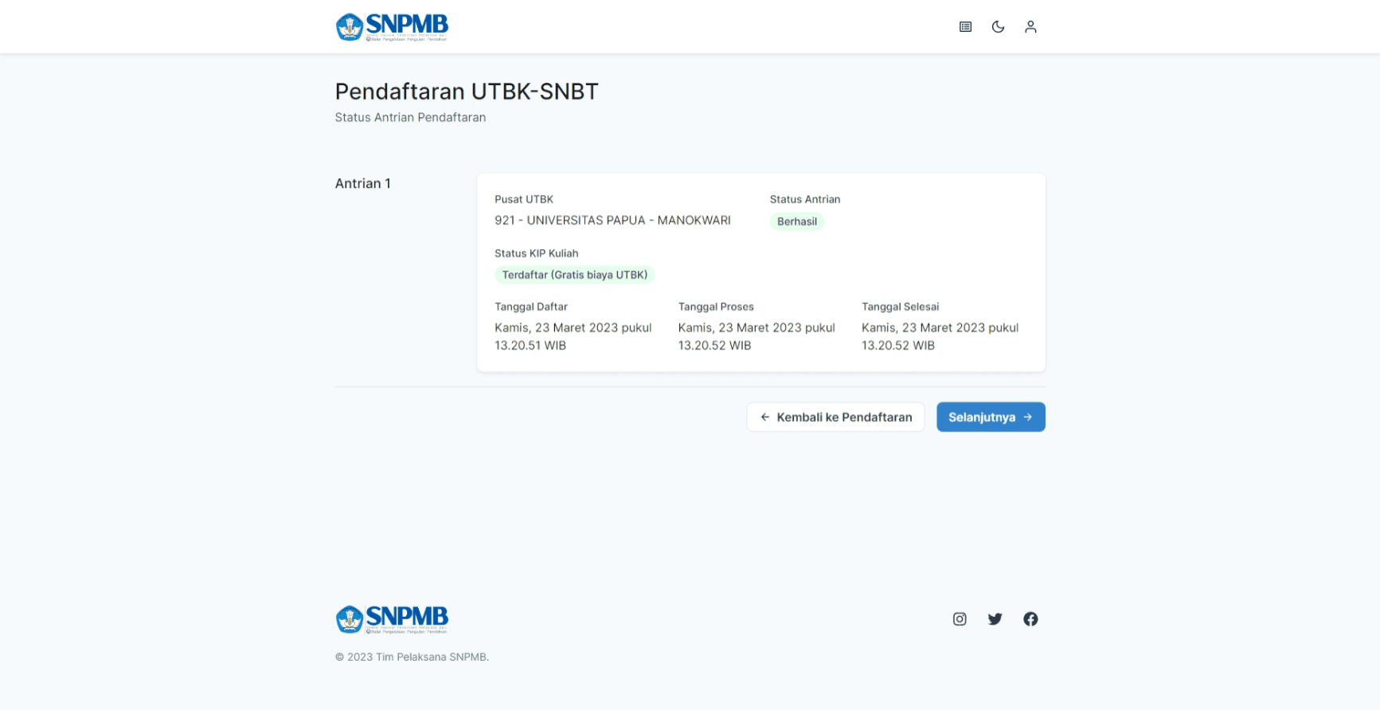Click the Status Antrian Pendaftaran subtitle

point(410,118)
